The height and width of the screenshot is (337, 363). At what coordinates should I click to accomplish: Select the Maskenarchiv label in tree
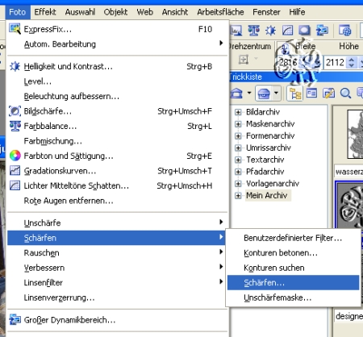point(270,124)
